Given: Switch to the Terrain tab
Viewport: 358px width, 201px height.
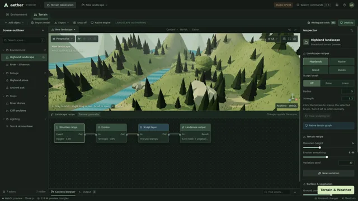Looking at the screenshot, I should coord(41,15).
